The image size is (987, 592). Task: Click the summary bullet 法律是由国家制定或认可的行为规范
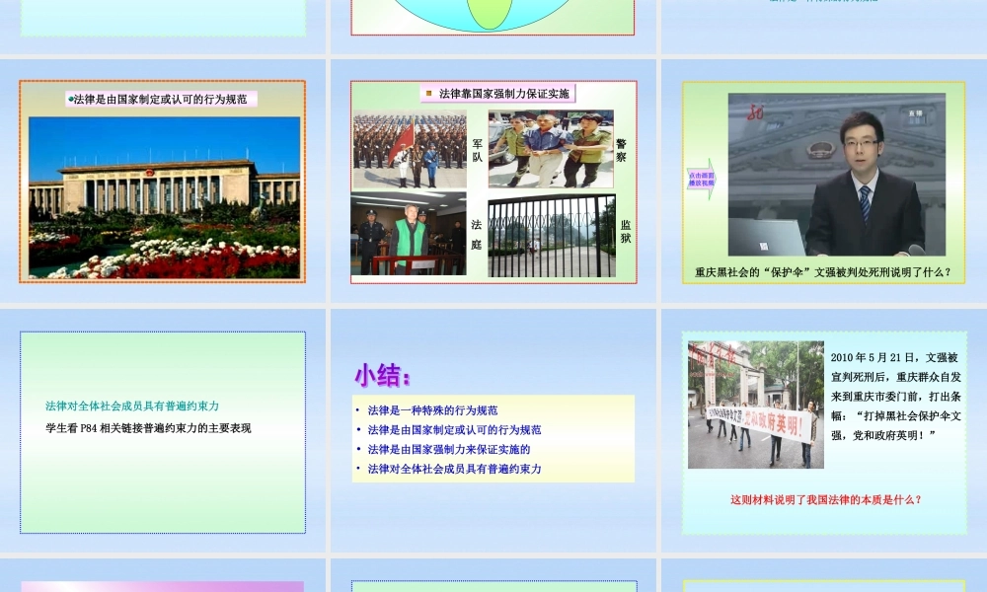pyautogui.click(x=454, y=429)
